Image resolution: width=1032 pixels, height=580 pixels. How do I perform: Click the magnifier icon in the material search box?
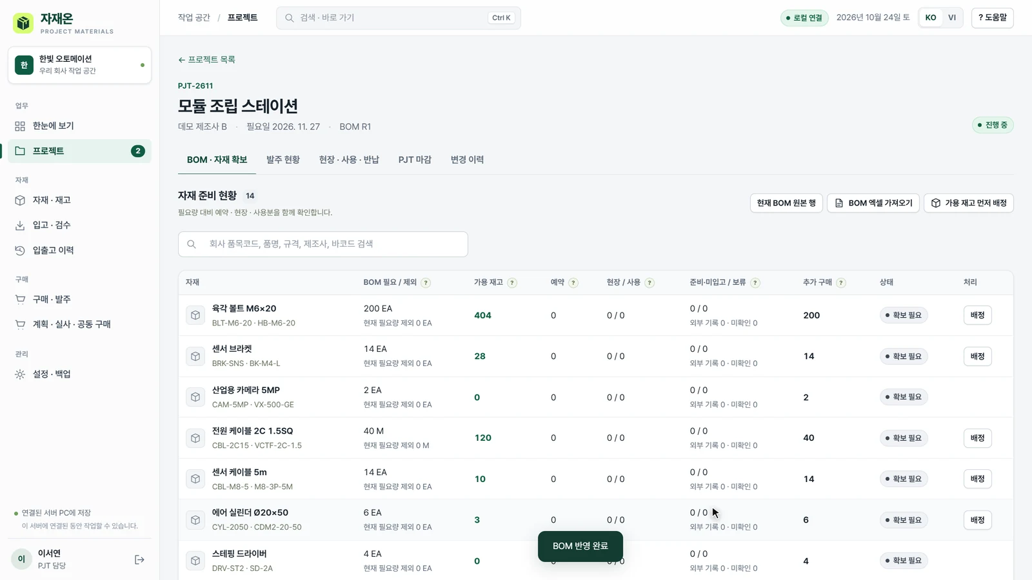click(192, 244)
